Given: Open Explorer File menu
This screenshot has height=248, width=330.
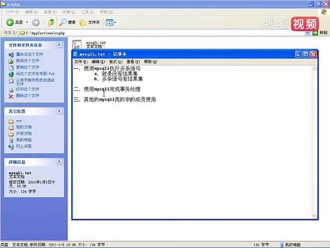Looking at the screenshot, I should [13, 12].
